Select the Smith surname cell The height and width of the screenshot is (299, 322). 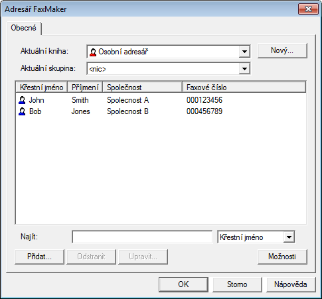[x=80, y=100]
